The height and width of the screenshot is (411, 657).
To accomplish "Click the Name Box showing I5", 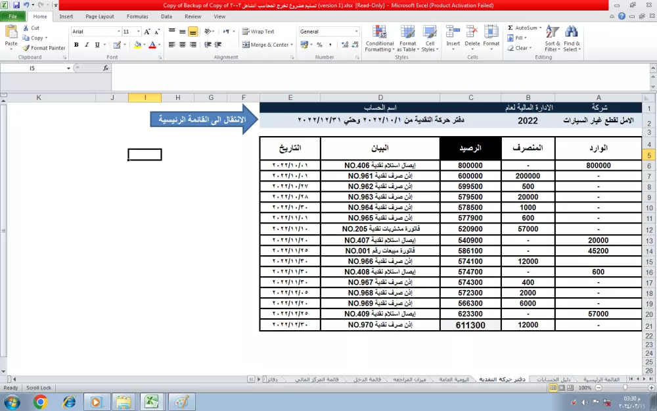I will coord(32,68).
